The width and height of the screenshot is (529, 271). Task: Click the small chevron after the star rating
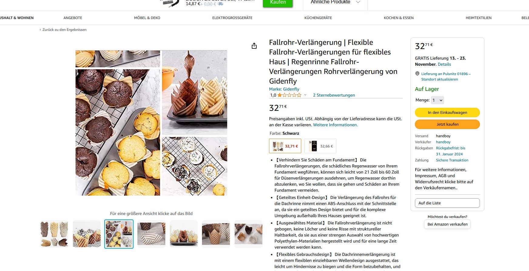click(x=305, y=95)
